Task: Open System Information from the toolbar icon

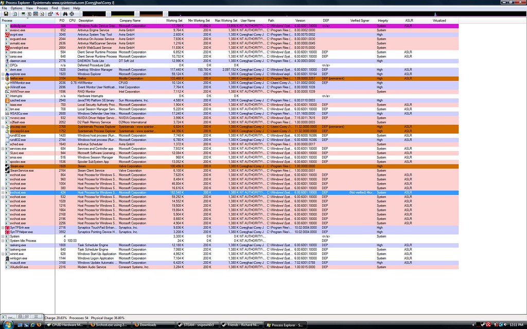Action: [23, 14]
